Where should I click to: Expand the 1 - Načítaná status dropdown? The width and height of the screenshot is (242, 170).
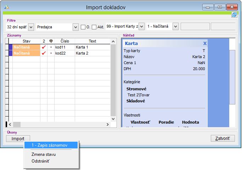(x=175, y=27)
